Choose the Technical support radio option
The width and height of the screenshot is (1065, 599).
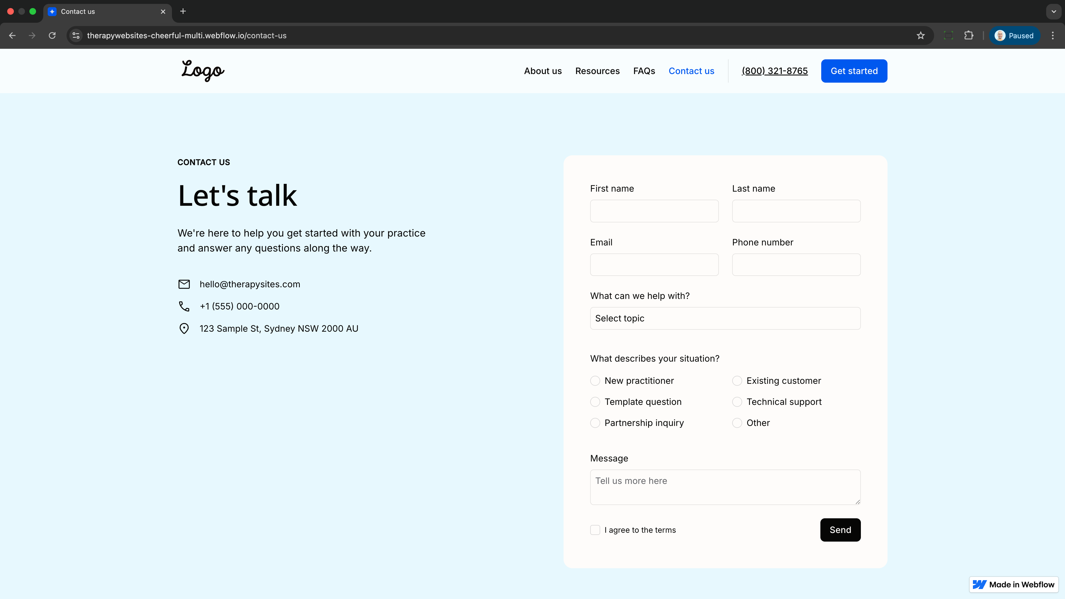pyautogui.click(x=737, y=402)
